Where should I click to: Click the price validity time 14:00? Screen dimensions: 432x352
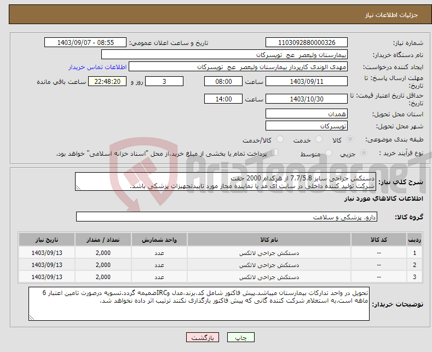[223, 99]
